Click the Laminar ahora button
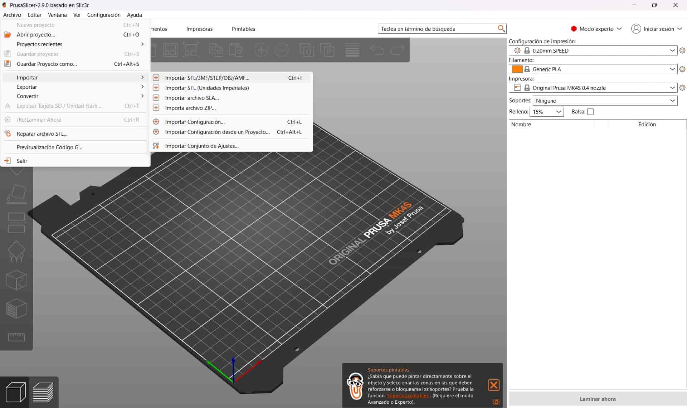 [598, 399]
